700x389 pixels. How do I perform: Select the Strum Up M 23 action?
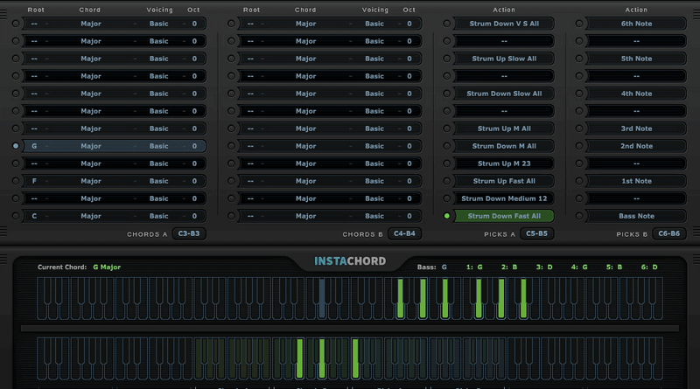tap(504, 163)
